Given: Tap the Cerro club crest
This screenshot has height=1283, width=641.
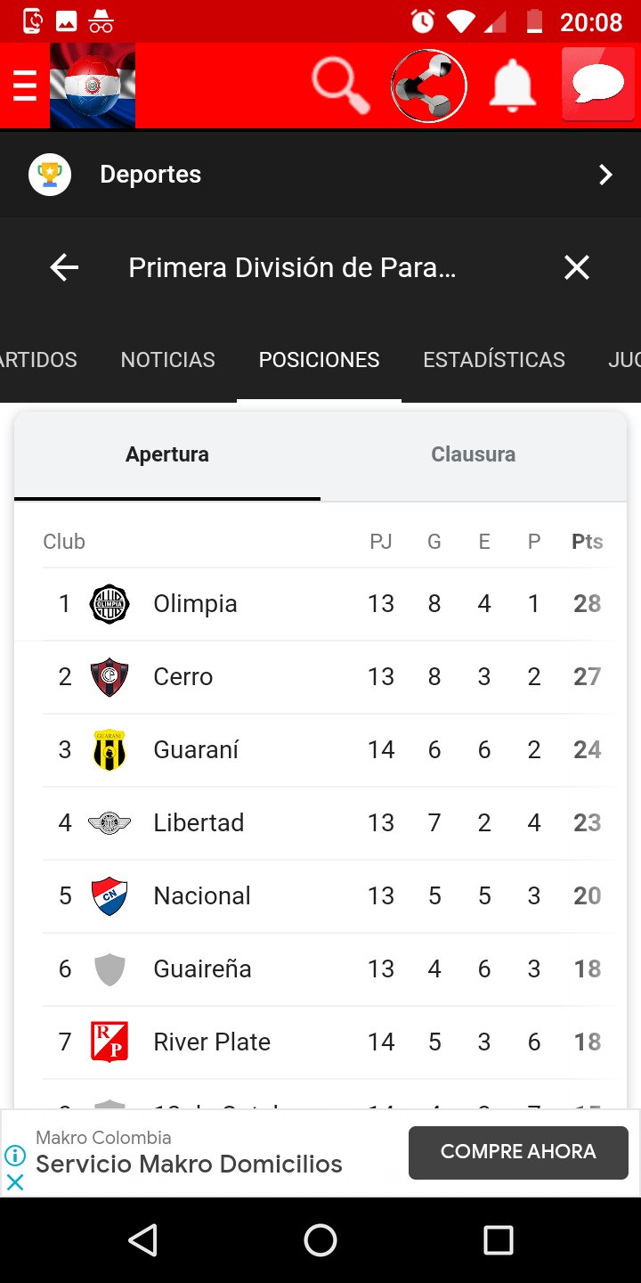Looking at the screenshot, I should coord(110,677).
